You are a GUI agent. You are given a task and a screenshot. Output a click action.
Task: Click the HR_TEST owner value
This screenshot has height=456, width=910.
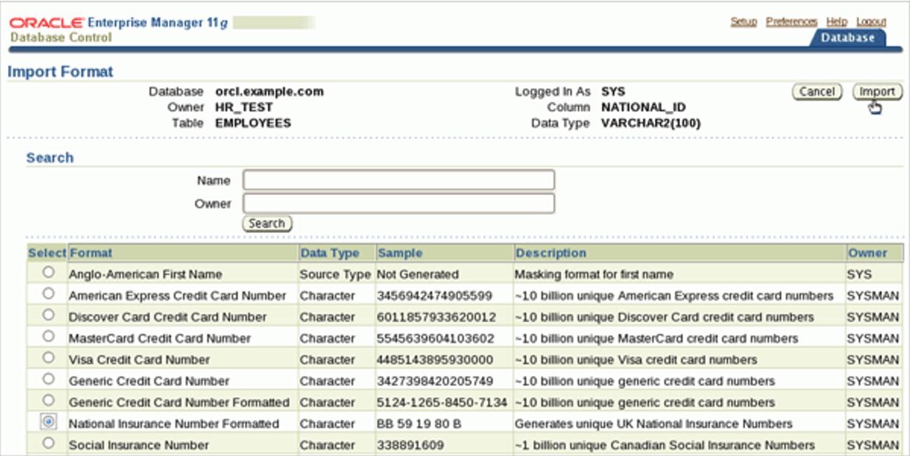[244, 107]
